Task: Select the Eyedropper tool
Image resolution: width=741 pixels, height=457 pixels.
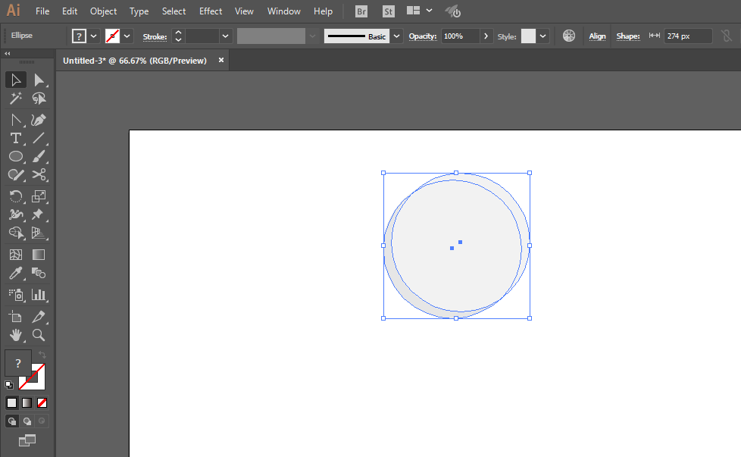Action: [16, 273]
